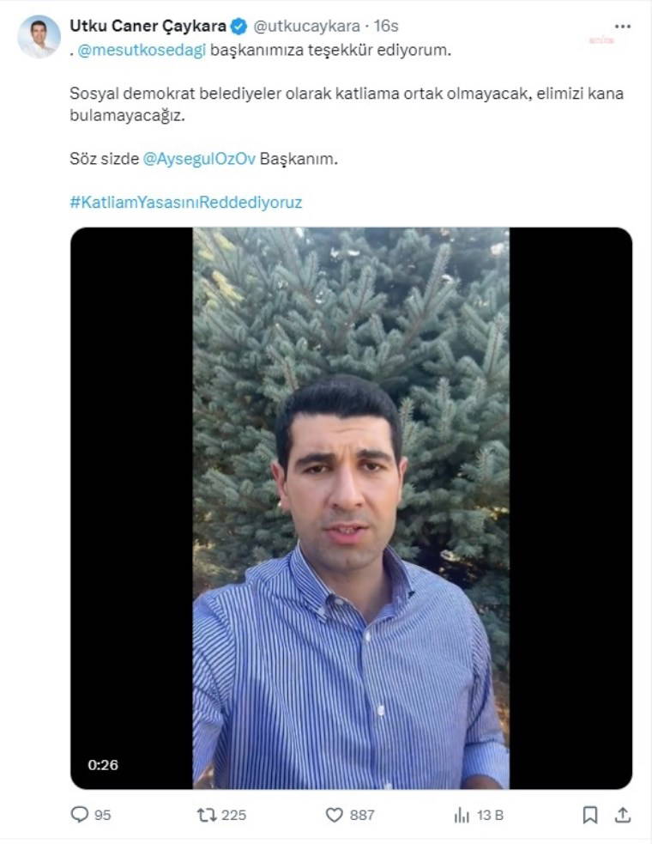Click the retweet arrows icon
Viewport: 652px width, 844px height.
206,815
